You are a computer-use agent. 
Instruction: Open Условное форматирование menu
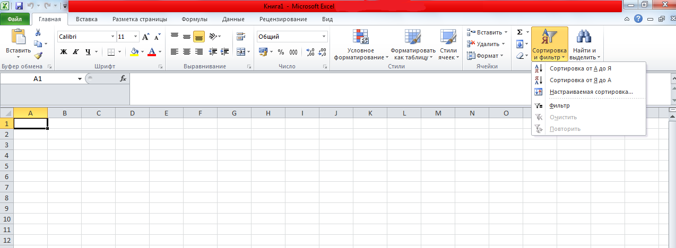tap(361, 45)
